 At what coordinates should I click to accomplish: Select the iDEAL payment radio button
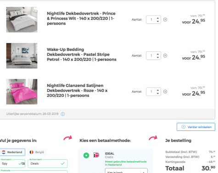point(86,155)
